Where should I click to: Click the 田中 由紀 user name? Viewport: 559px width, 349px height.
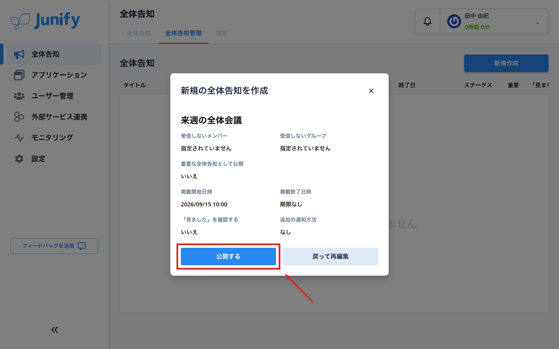point(476,16)
